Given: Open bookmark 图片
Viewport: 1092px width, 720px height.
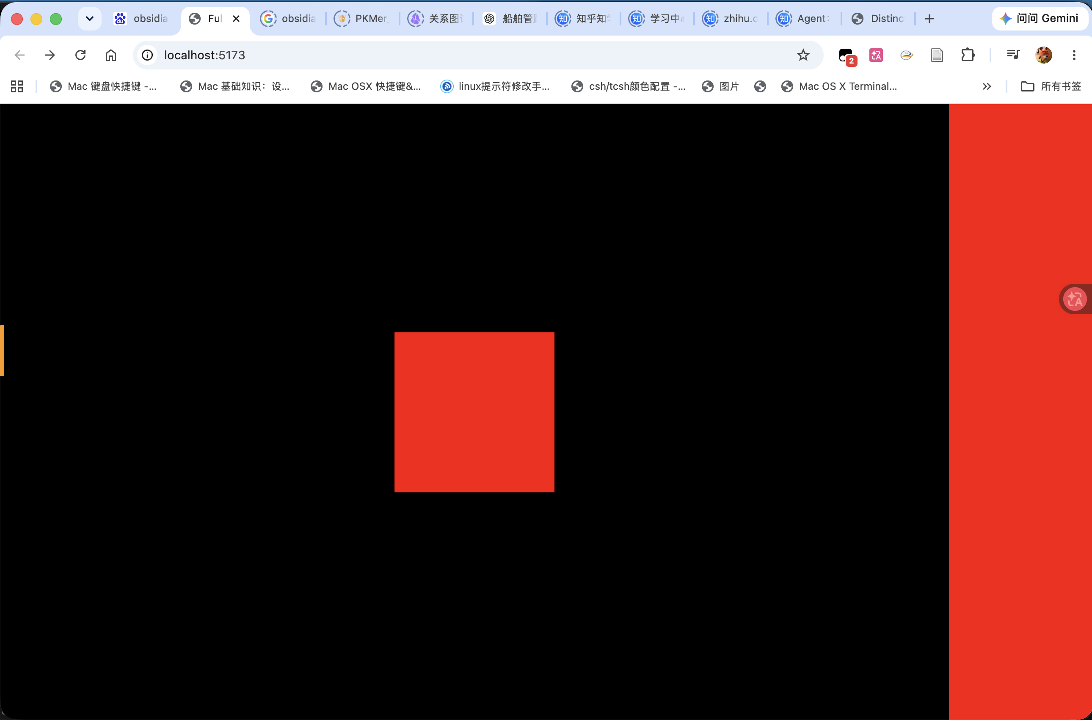Looking at the screenshot, I should point(720,86).
